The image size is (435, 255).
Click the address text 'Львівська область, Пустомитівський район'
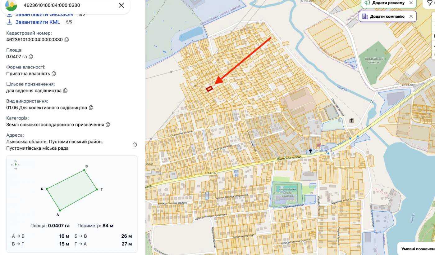click(x=54, y=142)
